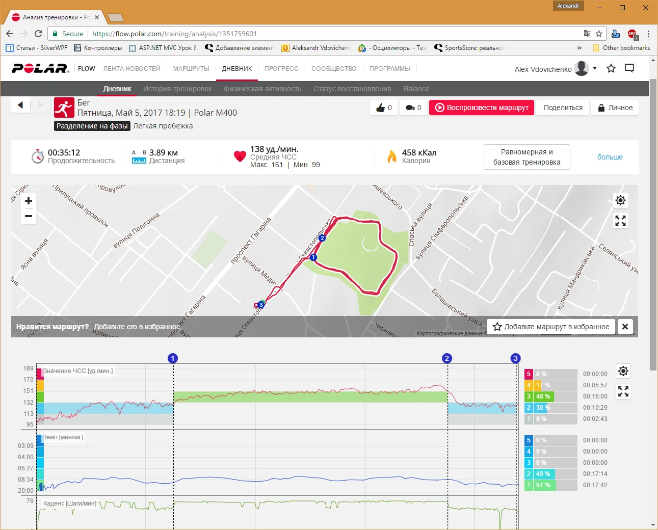
Task: Open chart settings gear icon
Action: point(623,371)
